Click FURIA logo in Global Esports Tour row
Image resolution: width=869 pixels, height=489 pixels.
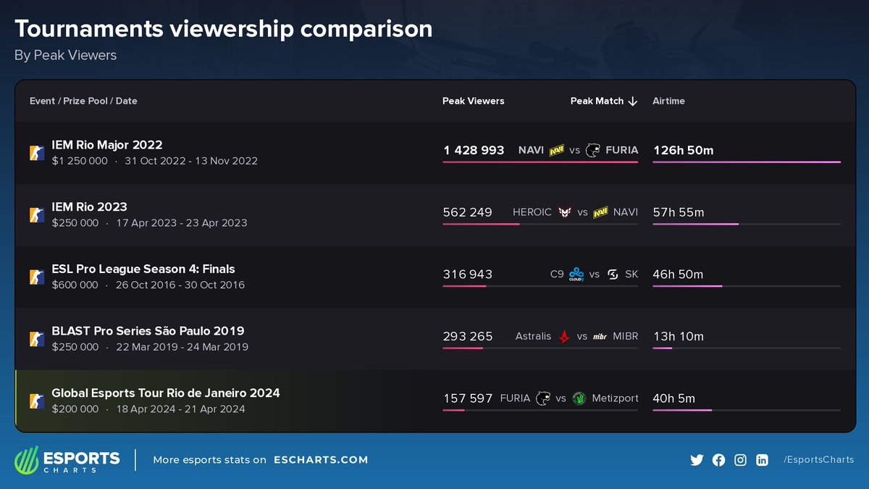pyautogui.click(x=543, y=398)
